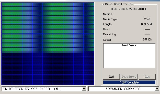Click the Length label
160x94 pixels.
point(107,24)
